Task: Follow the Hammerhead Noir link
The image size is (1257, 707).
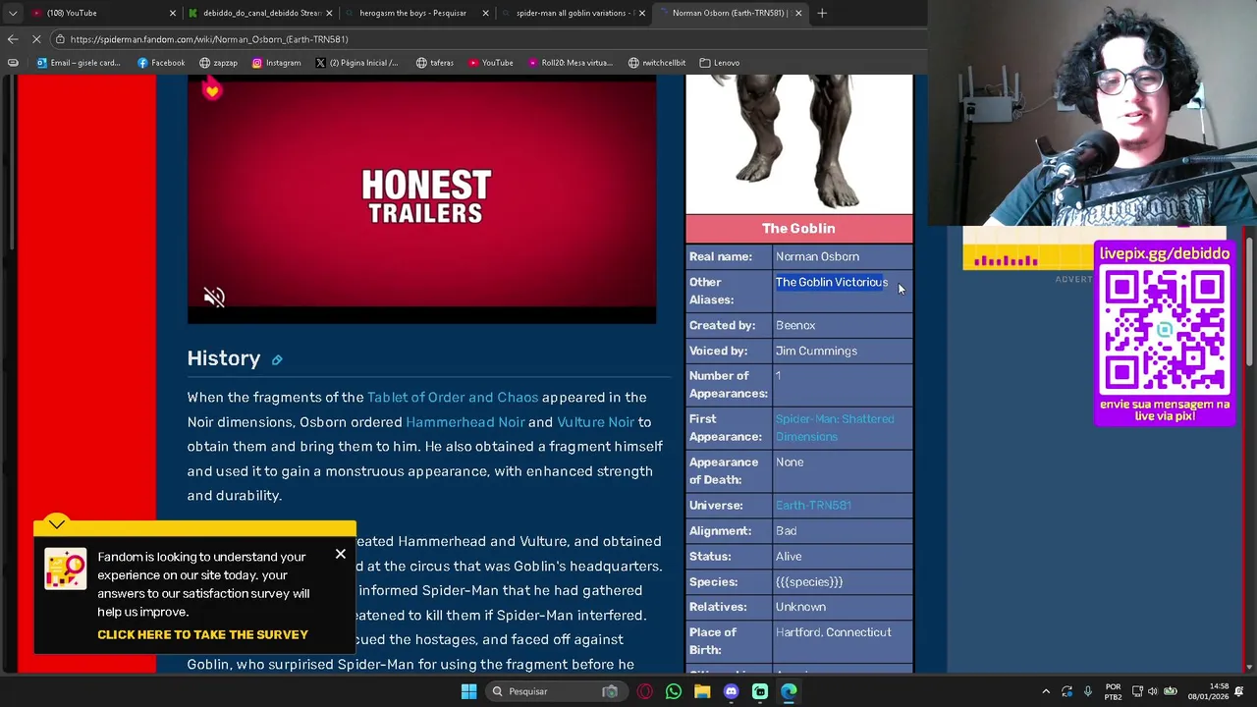Action: [465, 422]
